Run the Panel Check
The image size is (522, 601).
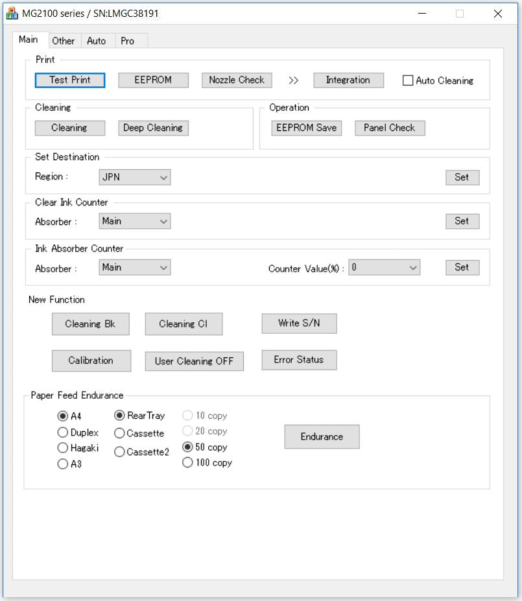(390, 128)
